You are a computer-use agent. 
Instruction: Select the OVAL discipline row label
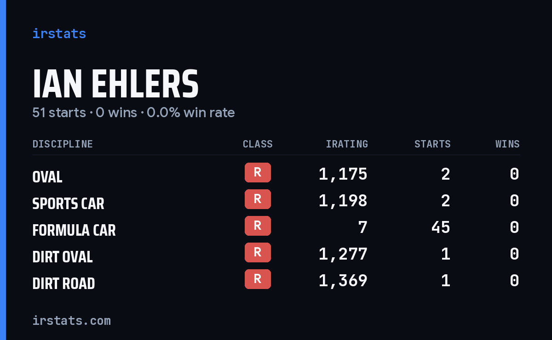(x=47, y=177)
